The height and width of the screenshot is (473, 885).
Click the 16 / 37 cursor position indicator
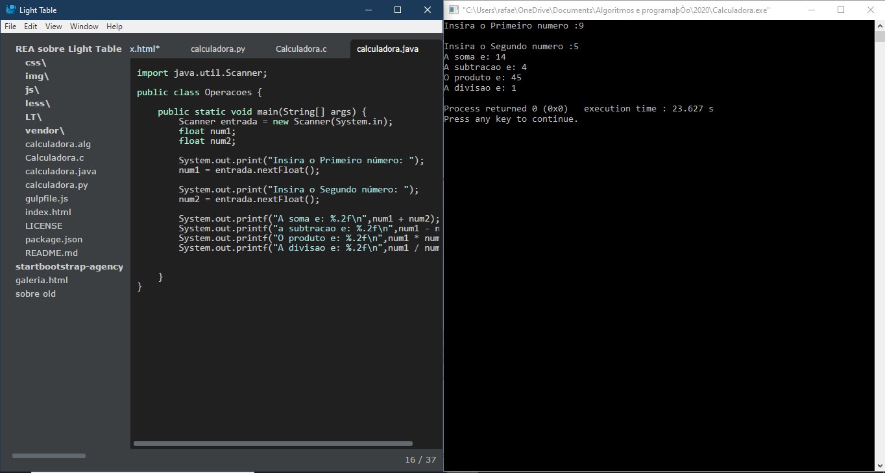pyautogui.click(x=420, y=459)
